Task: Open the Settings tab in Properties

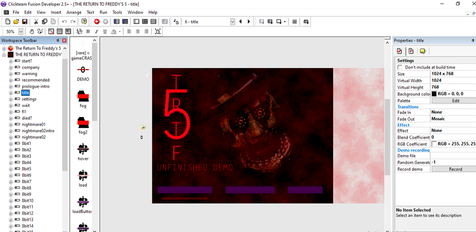Action: pyautogui.click(x=399, y=51)
